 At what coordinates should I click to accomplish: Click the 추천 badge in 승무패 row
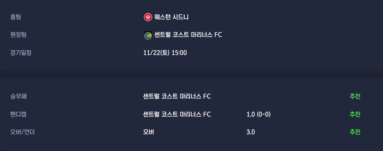(x=355, y=96)
